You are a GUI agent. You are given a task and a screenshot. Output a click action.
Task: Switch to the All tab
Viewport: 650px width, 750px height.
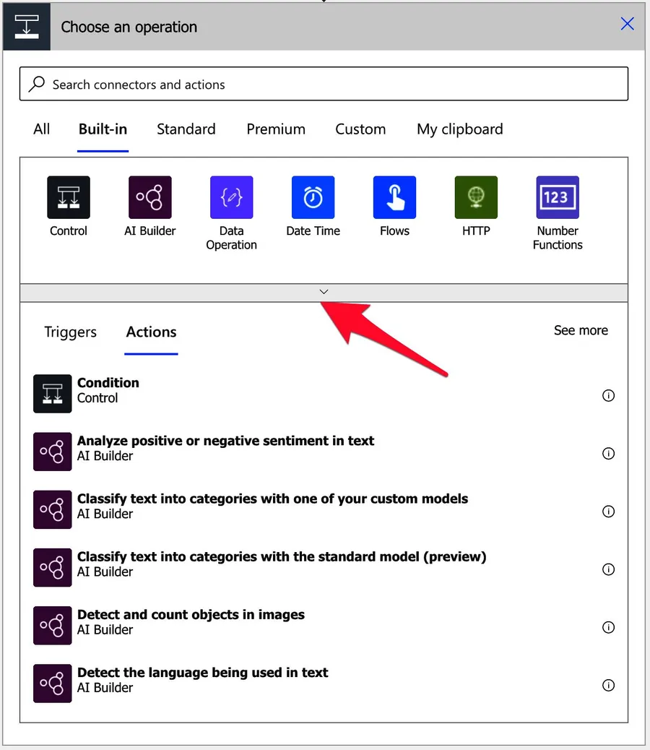pos(42,129)
